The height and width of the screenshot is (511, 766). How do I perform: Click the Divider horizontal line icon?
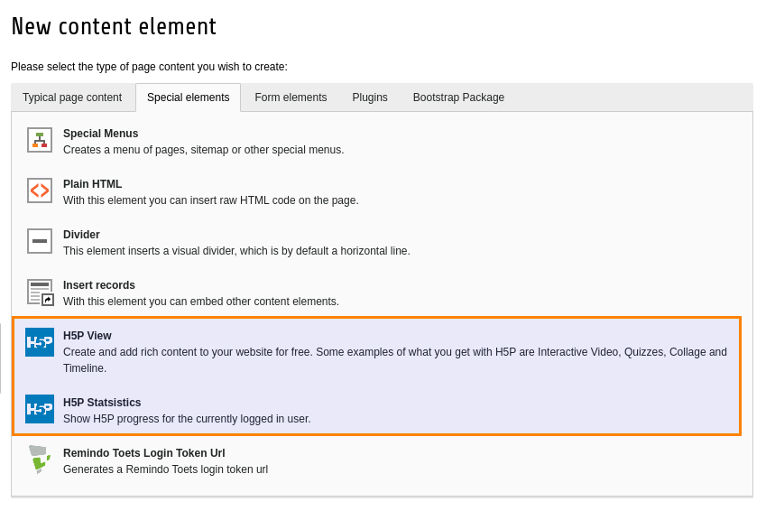pyautogui.click(x=40, y=241)
